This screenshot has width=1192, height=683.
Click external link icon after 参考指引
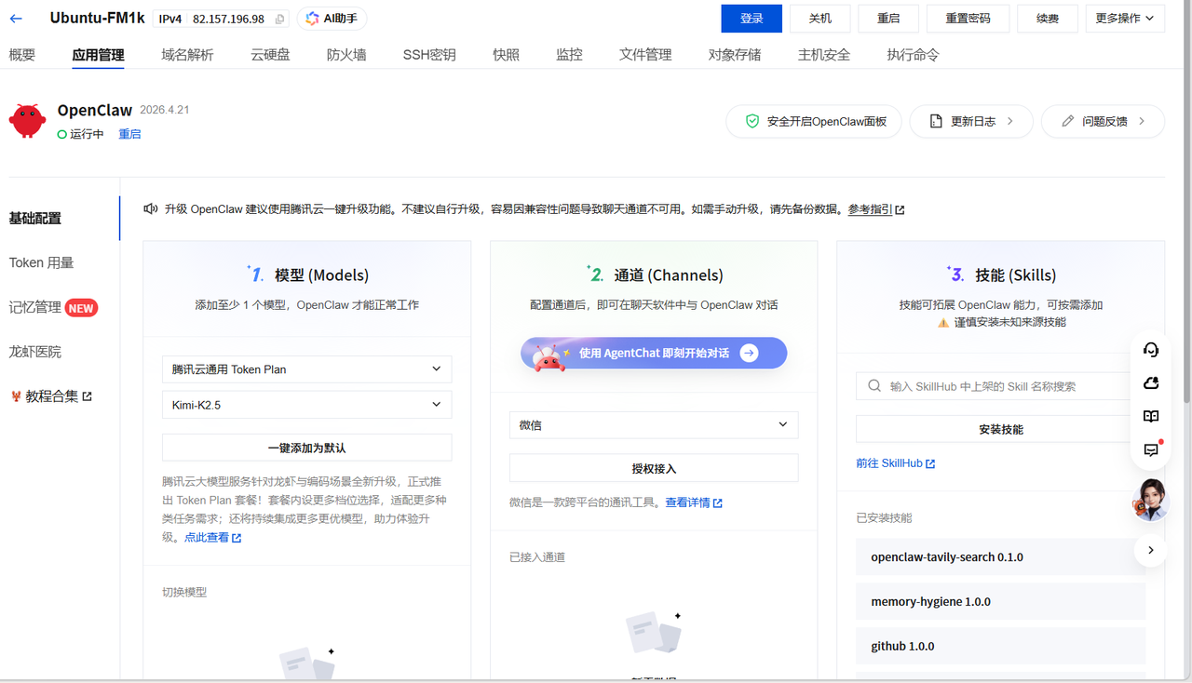coord(900,210)
